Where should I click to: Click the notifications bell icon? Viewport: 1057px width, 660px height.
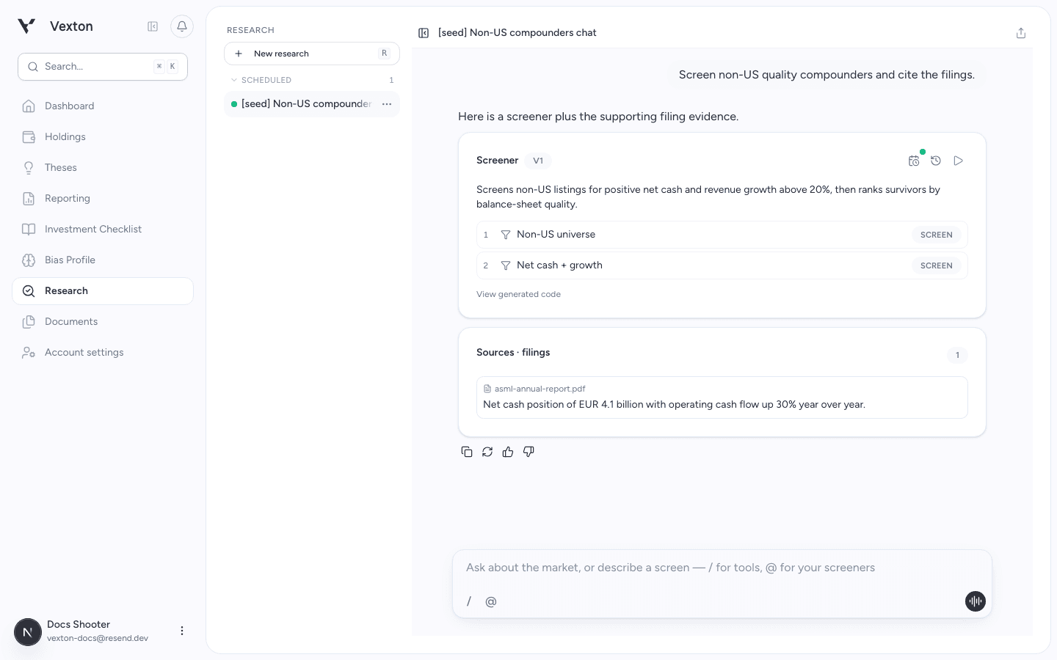pyautogui.click(x=182, y=26)
